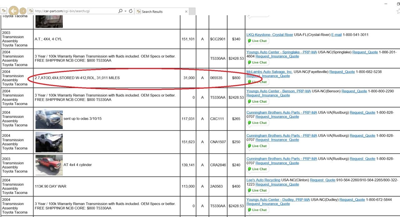The image size is (400, 217).
Task: Click the browser Back arrow button
Action: [13, 11]
